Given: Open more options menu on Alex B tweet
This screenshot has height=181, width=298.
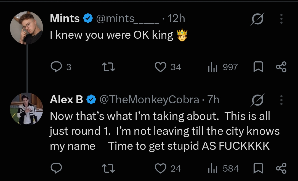Looking at the screenshot, I should (x=281, y=100).
